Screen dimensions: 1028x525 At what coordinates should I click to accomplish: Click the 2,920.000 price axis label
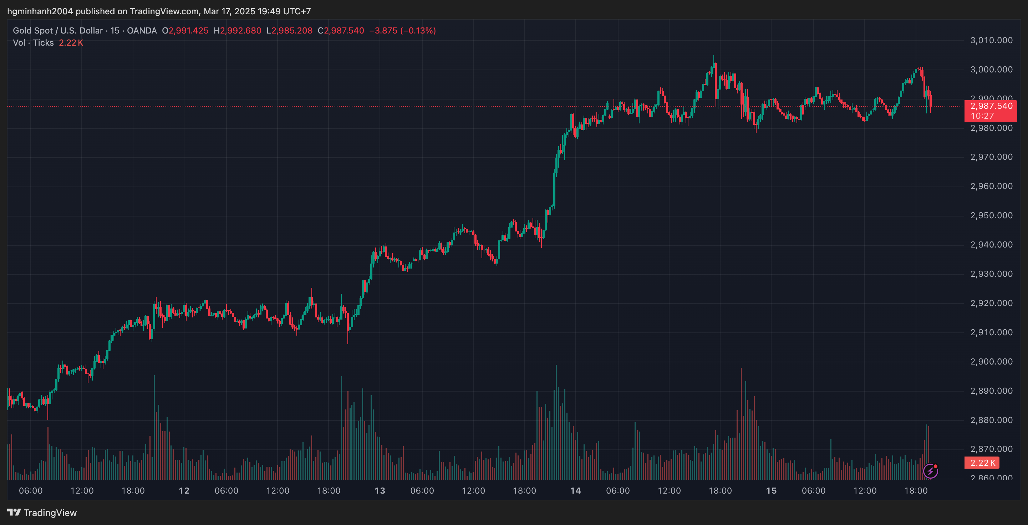tap(991, 303)
